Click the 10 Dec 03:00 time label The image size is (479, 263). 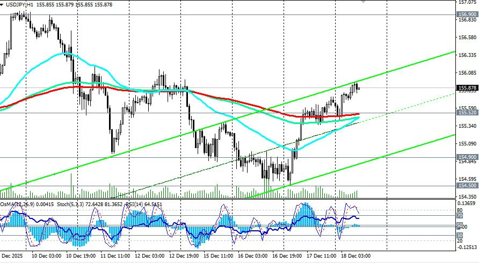[x=46, y=255]
